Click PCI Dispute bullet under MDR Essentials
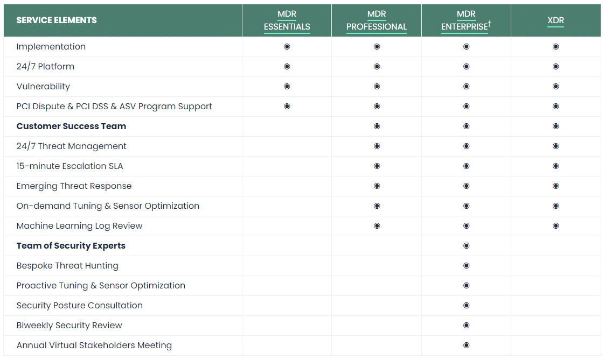605x360 pixels. pyautogui.click(x=287, y=107)
